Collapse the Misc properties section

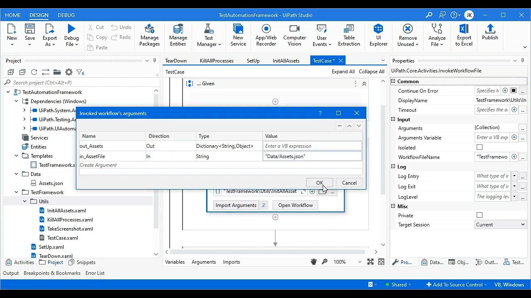point(393,206)
